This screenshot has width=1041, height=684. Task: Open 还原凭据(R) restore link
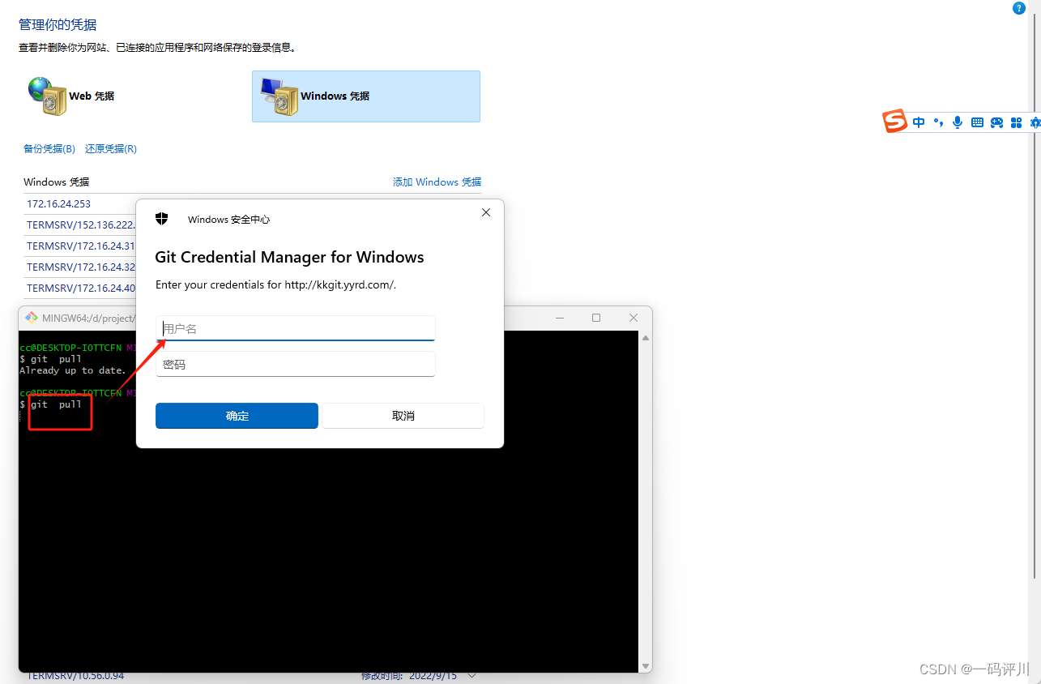[111, 149]
